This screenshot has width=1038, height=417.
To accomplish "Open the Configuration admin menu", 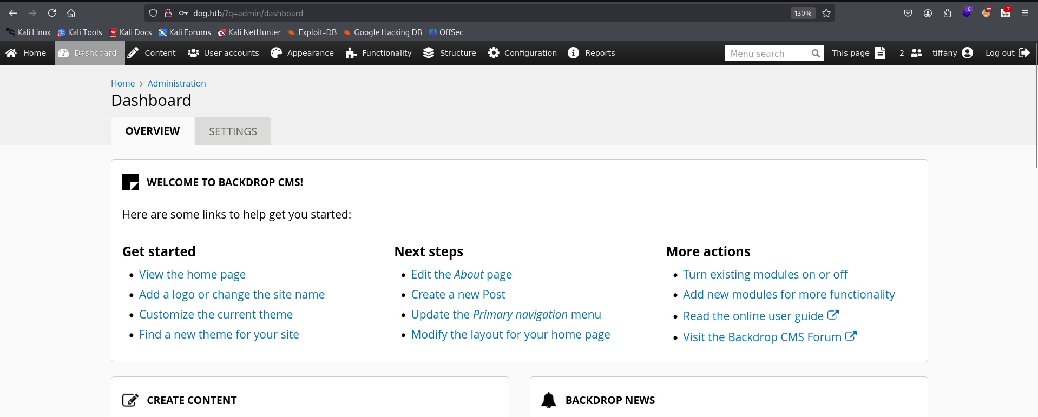I will [x=522, y=53].
